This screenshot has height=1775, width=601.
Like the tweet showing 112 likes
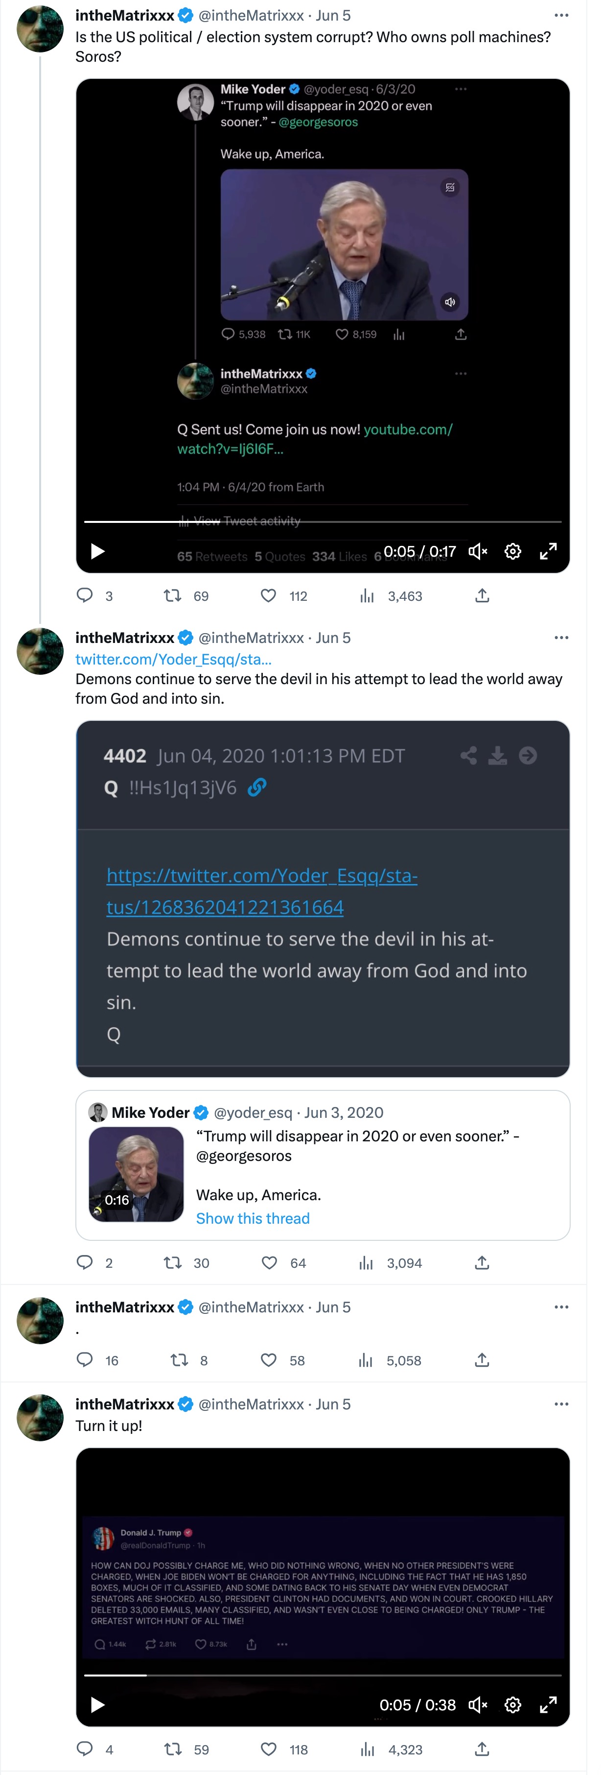click(268, 595)
